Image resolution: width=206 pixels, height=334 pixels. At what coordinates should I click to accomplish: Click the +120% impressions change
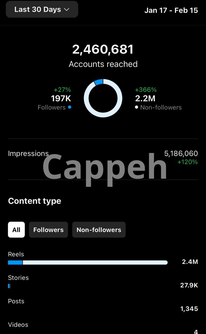(x=188, y=162)
